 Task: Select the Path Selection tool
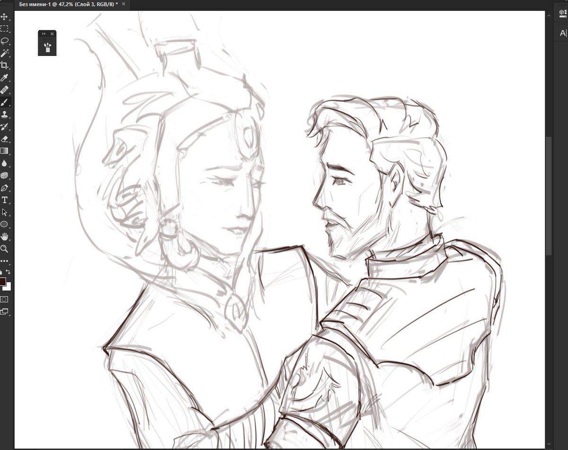click(x=4, y=212)
